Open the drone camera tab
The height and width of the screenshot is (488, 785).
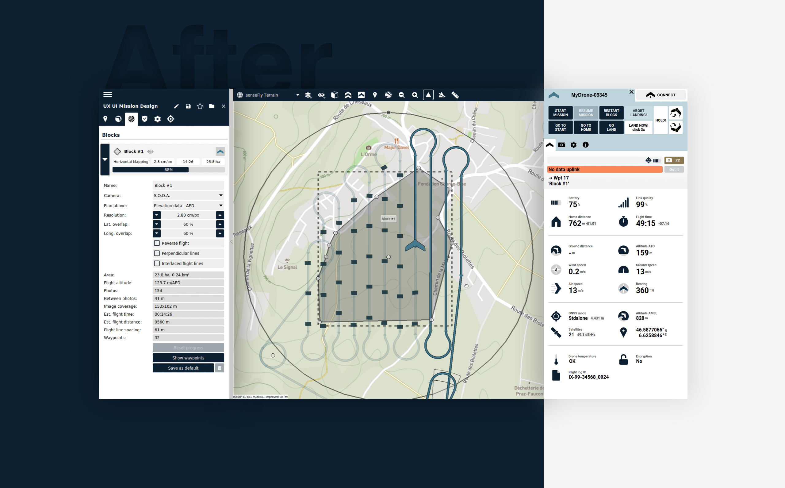(562, 145)
